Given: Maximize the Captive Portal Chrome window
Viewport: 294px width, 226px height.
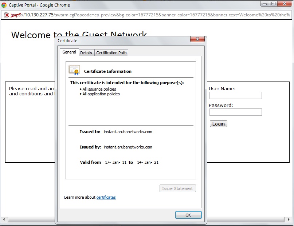Looking at the screenshot, I should [273, 4].
